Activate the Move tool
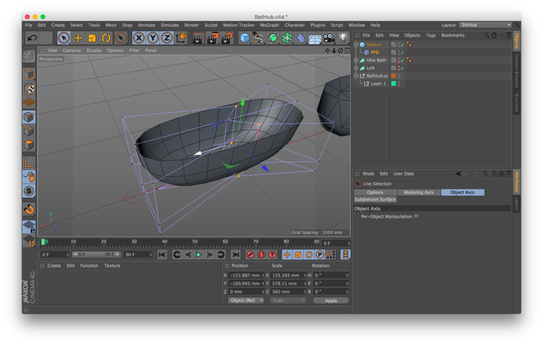Screen dimensions: 543x345 point(78,38)
